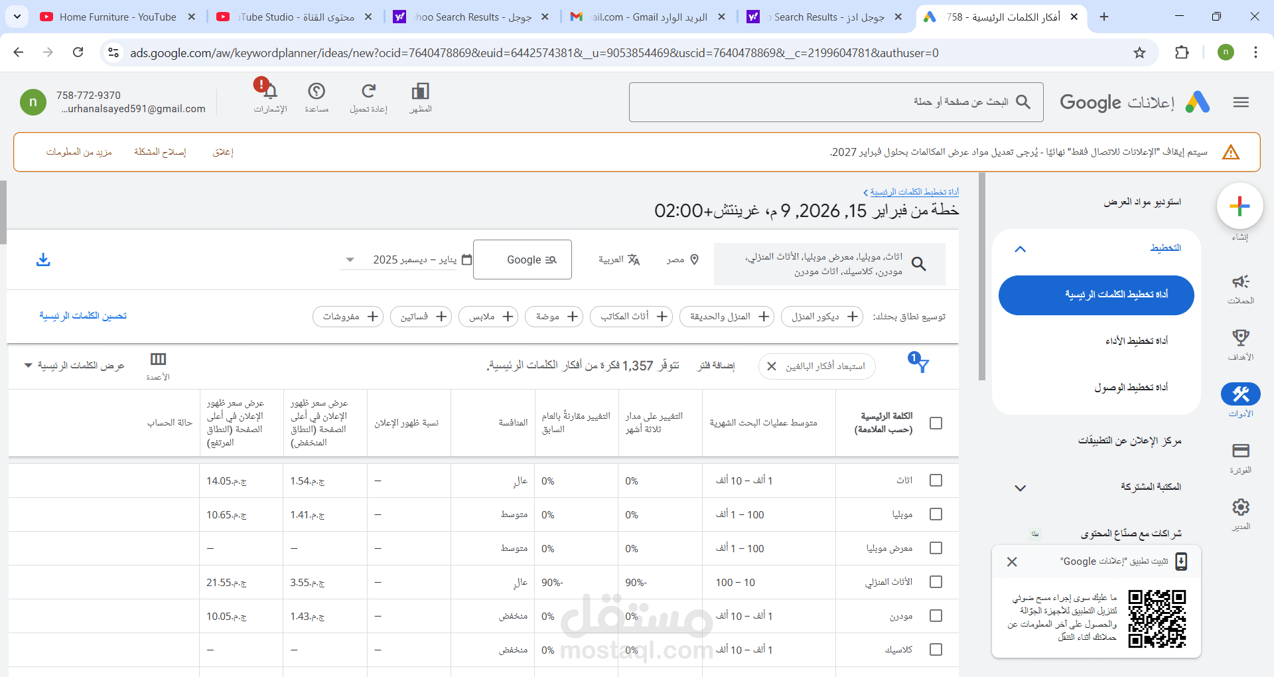Open the search networks Google selector

pyautogui.click(x=522, y=260)
